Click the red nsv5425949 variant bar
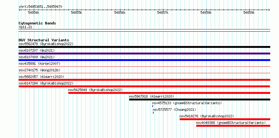The height and width of the screenshot is (138, 279). (x=169, y=93)
